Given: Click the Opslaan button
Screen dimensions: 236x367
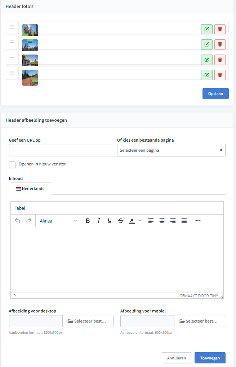Looking at the screenshot, I should click(x=215, y=94).
